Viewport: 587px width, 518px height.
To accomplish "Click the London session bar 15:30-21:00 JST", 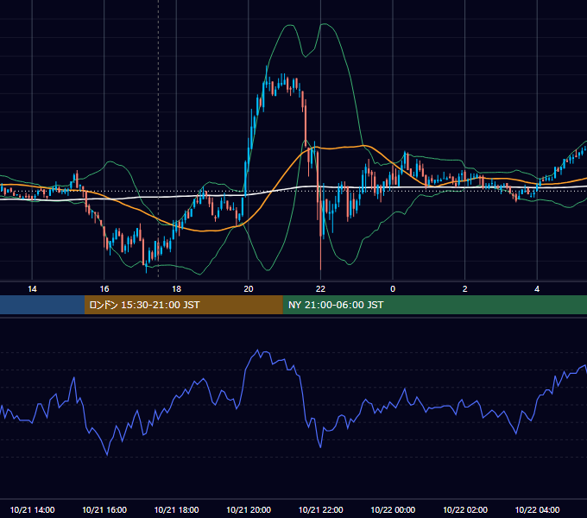I will click(183, 305).
